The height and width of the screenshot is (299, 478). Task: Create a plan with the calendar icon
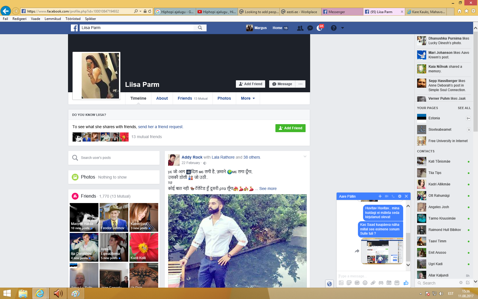tap(397, 283)
